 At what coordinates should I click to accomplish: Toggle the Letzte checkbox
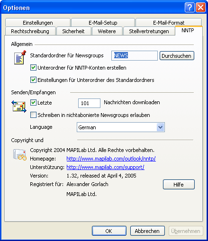(33, 103)
